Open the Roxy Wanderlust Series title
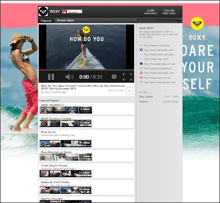This screenshot has height=203, width=220. click(x=56, y=152)
